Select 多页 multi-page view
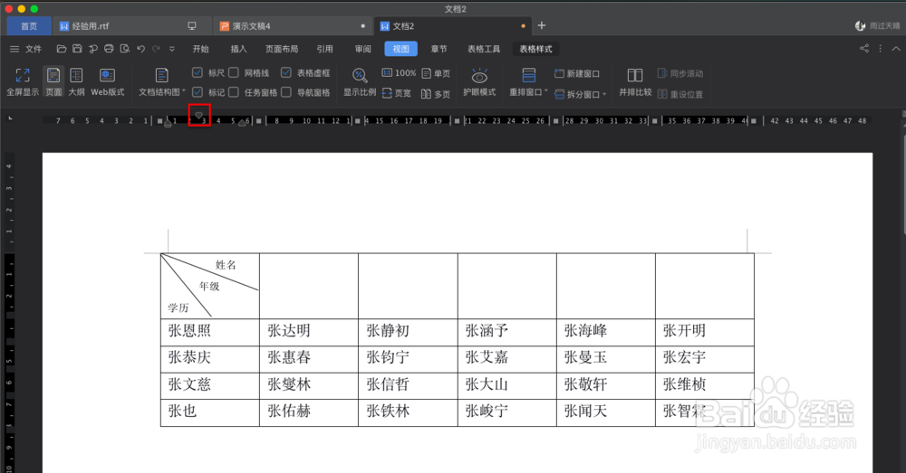The image size is (906, 473). (x=437, y=93)
